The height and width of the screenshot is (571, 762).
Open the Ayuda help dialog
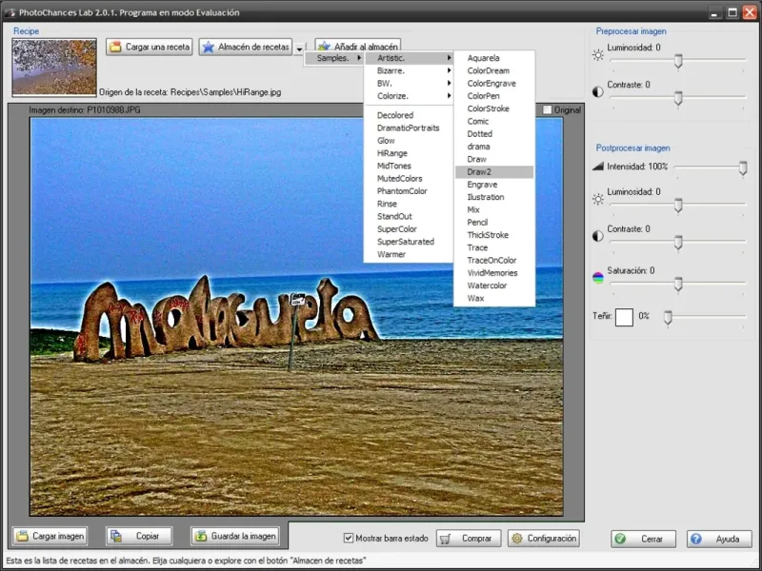click(719, 539)
